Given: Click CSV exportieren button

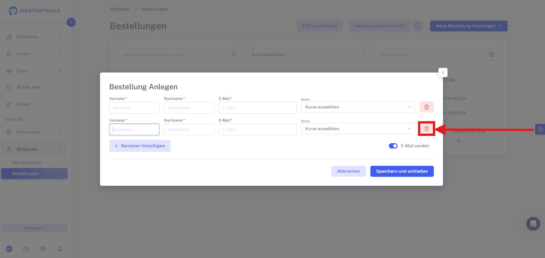Looking at the screenshot, I should pos(320,26).
